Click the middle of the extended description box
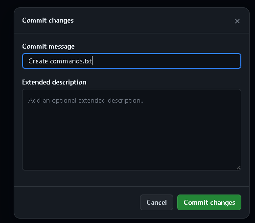 click(132, 130)
